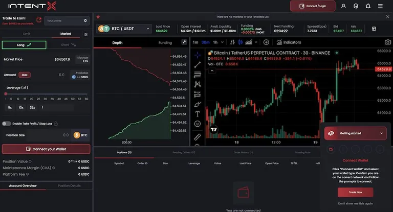Viewport: 393px width, 212px height.
Task: Click the leverage slider handle
Action: (x=6, y=94)
